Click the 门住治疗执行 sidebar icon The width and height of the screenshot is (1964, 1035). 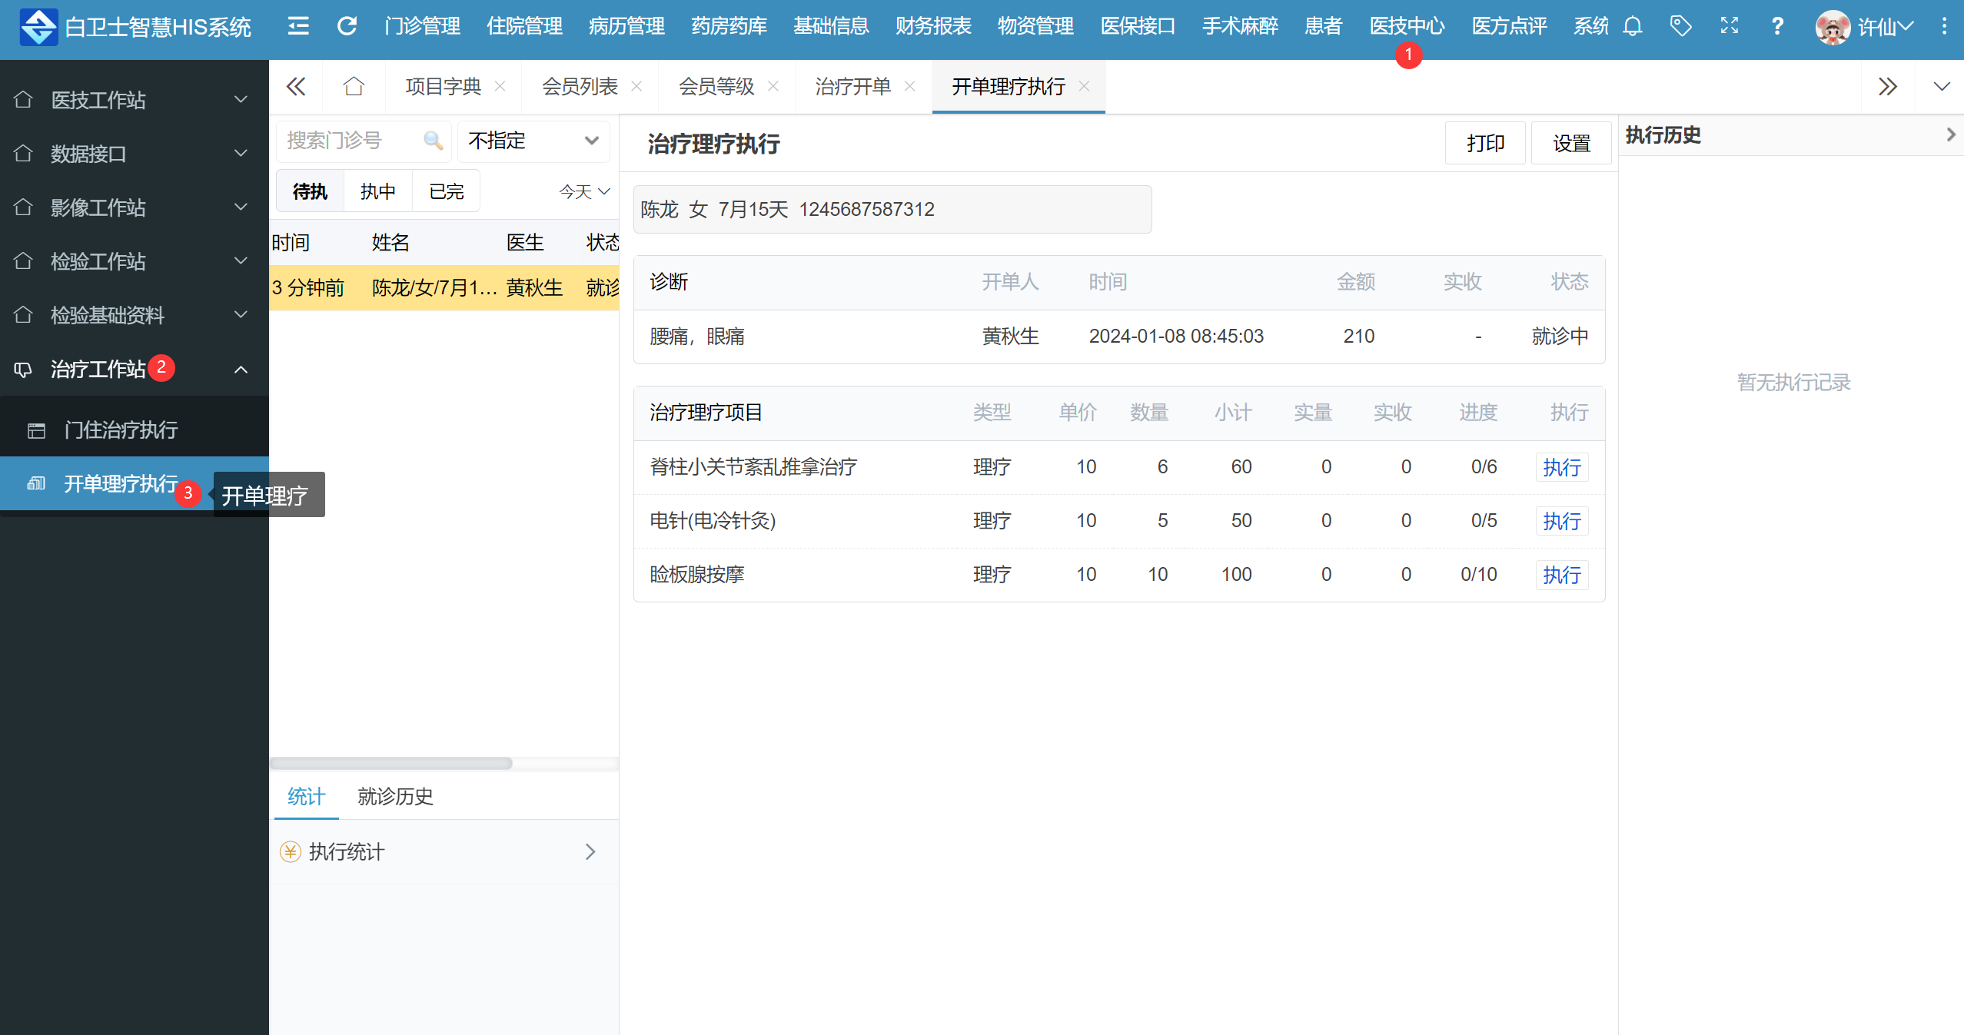point(36,430)
